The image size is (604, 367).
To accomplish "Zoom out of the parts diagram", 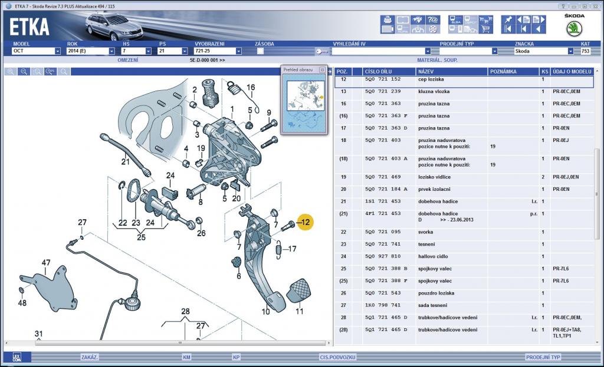I will 24,71.
